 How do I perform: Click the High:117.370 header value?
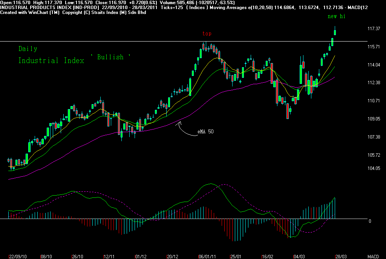pos(47,3)
